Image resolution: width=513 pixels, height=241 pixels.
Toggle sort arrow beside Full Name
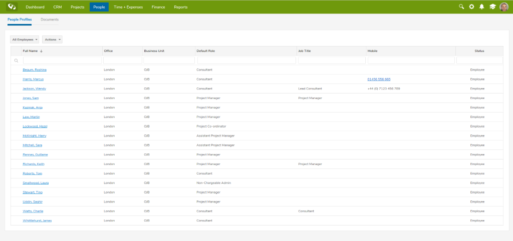(x=42, y=51)
